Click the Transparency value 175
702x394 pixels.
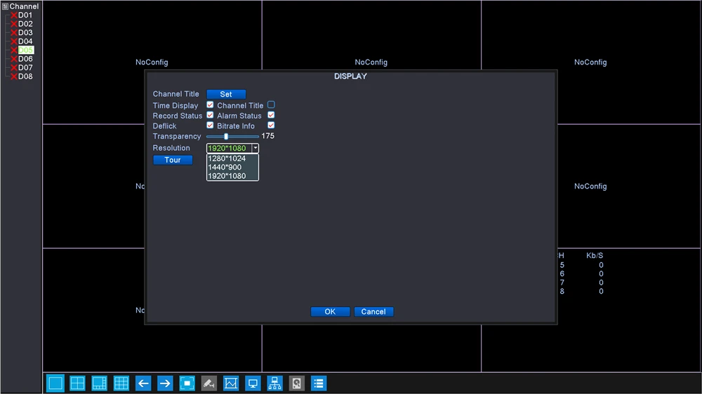[267, 136]
